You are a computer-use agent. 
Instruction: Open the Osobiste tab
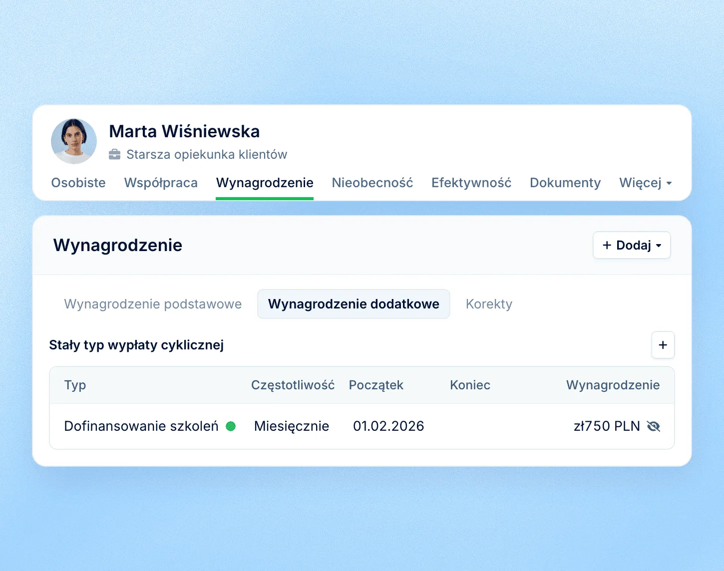78,183
